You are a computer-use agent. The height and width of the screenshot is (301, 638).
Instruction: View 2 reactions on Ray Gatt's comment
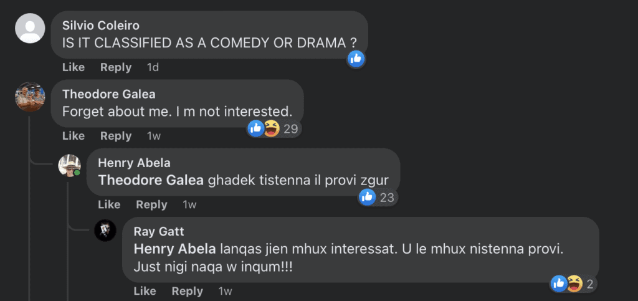point(574,284)
